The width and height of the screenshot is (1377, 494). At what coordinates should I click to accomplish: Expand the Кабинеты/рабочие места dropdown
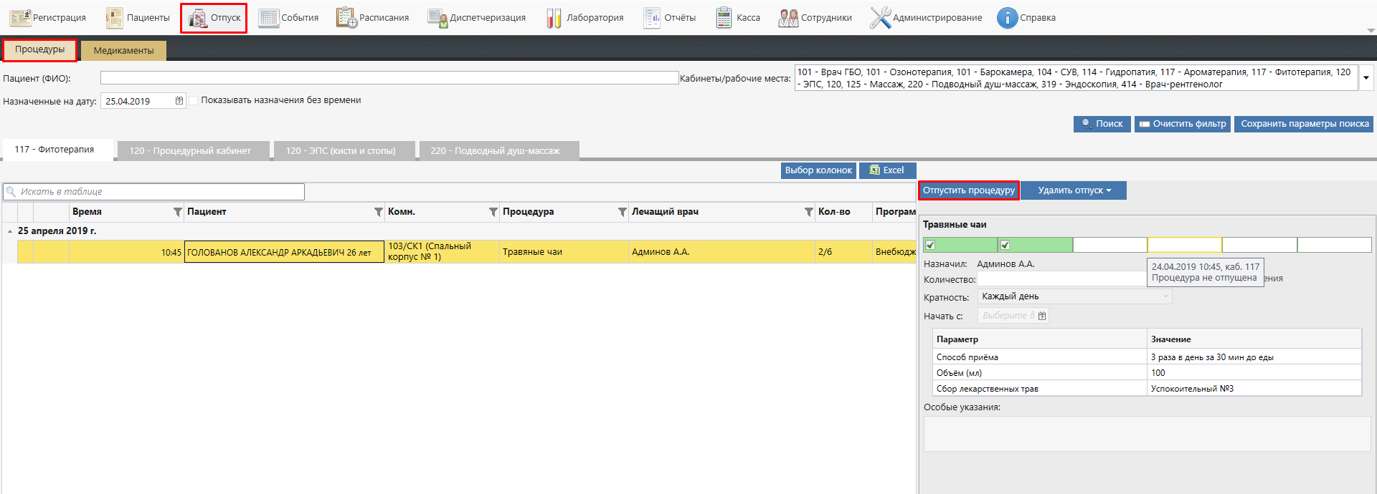(x=1366, y=78)
